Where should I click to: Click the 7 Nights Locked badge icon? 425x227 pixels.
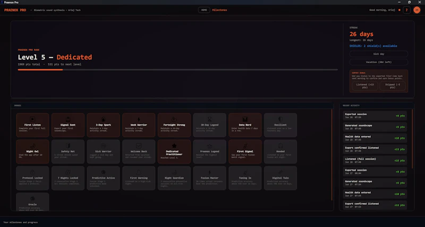[x=68, y=172]
